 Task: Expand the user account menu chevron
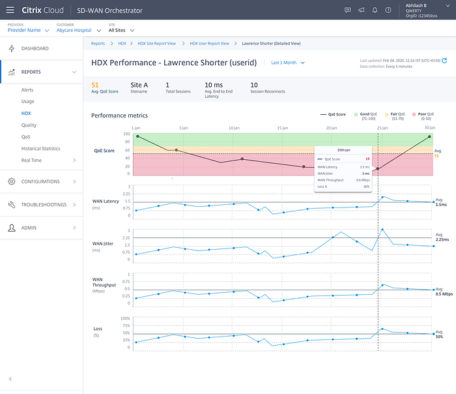tap(448, 5)
